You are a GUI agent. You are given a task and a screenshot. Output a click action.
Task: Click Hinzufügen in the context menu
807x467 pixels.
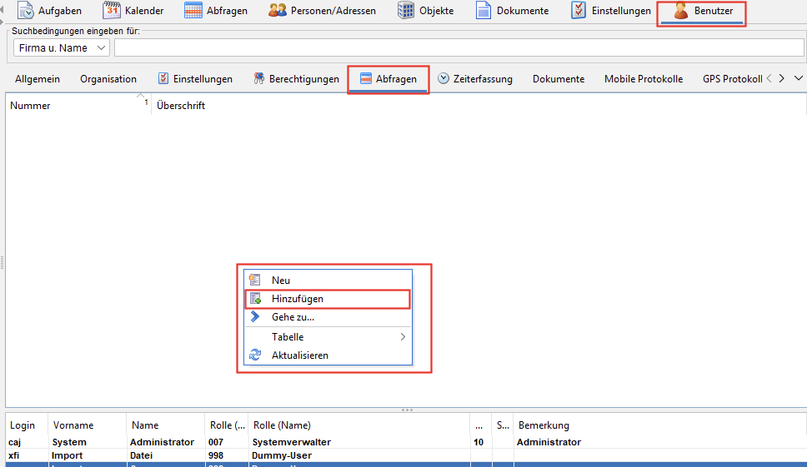point(298,299)
